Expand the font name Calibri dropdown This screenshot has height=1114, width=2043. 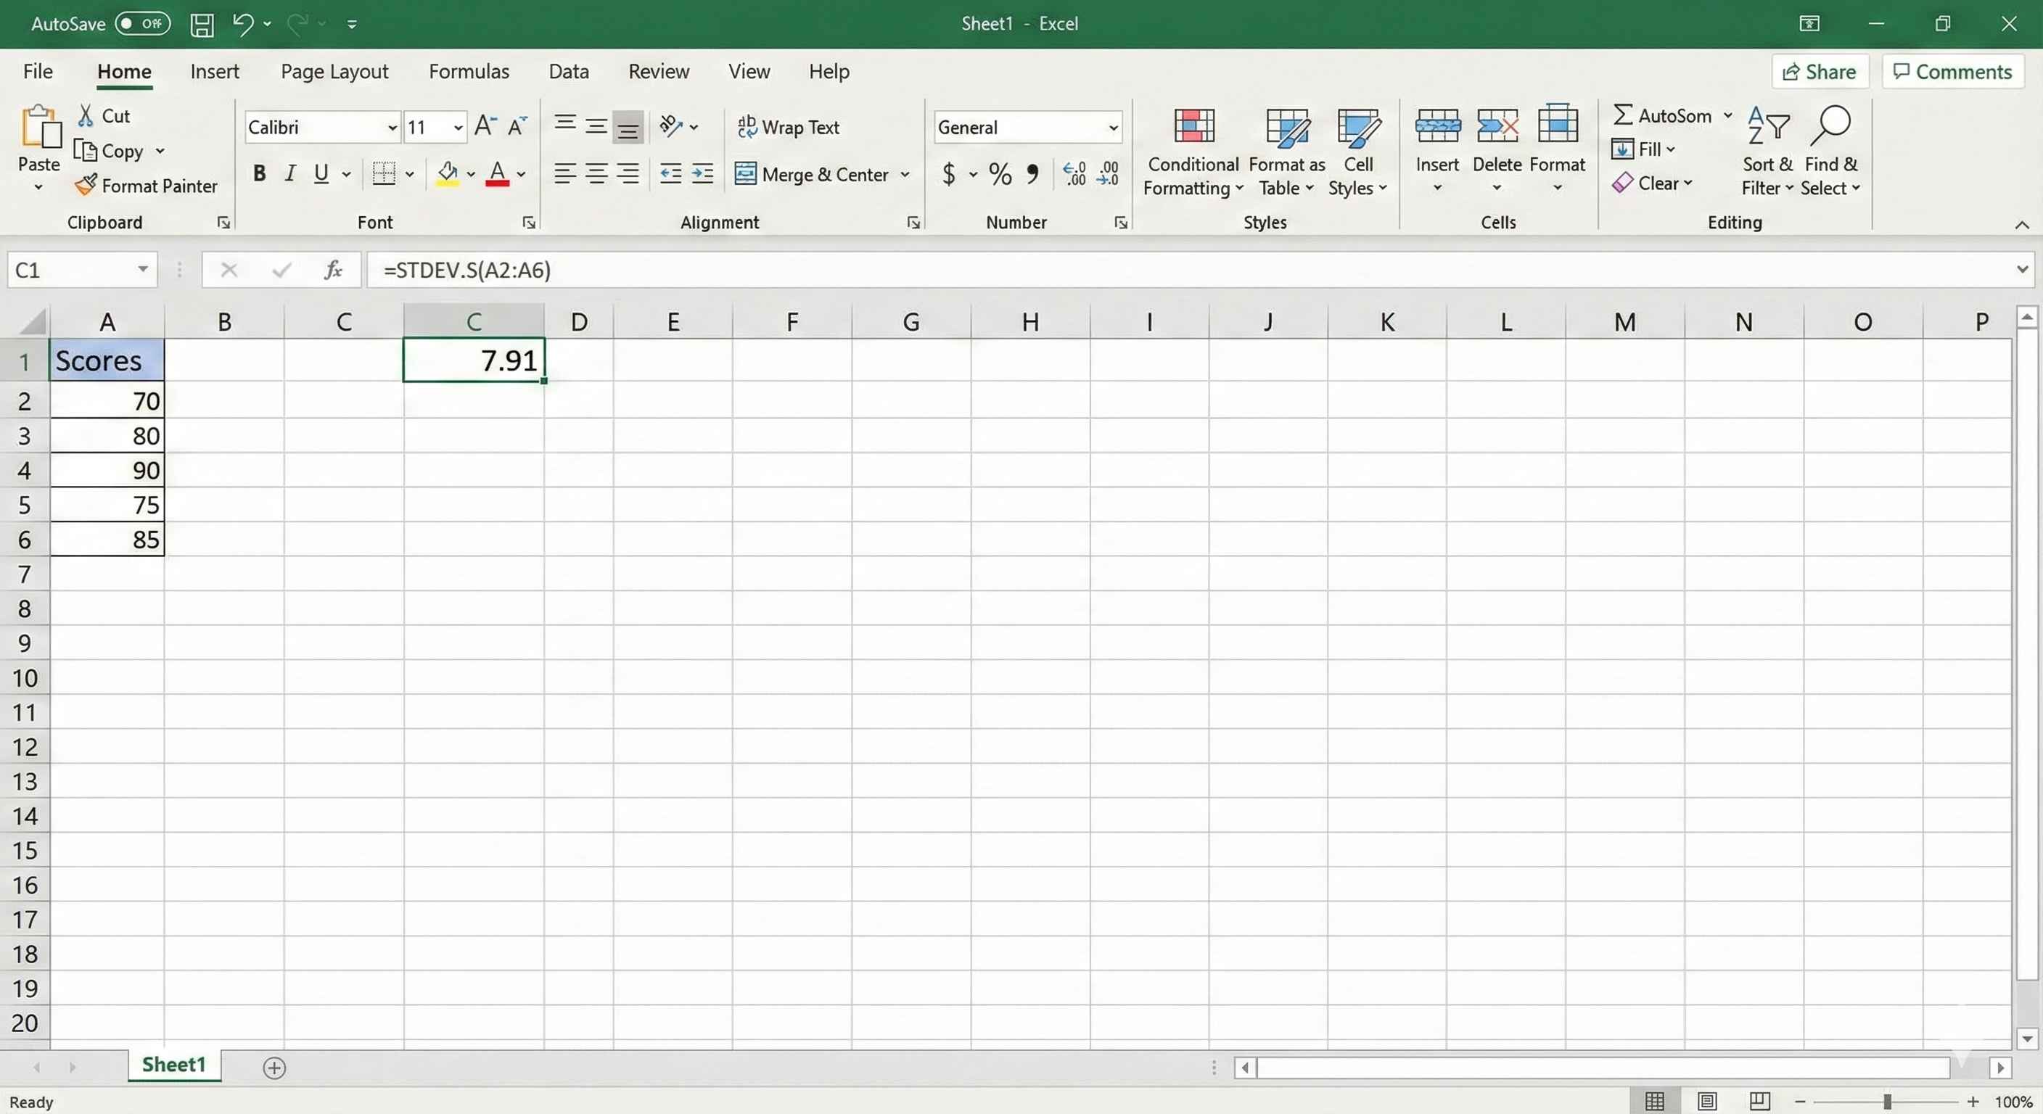[x=392, y=128]
